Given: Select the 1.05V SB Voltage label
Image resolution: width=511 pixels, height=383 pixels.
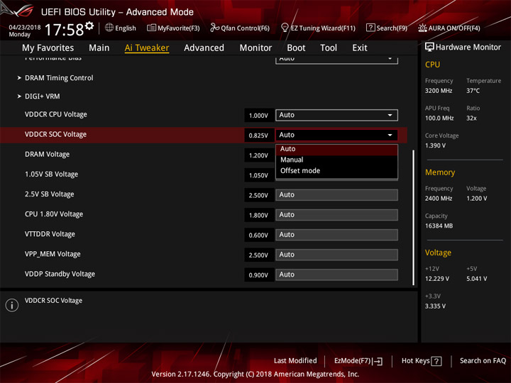Looking at the screenshot, I should pyautogui.click(x=52, y=174).
